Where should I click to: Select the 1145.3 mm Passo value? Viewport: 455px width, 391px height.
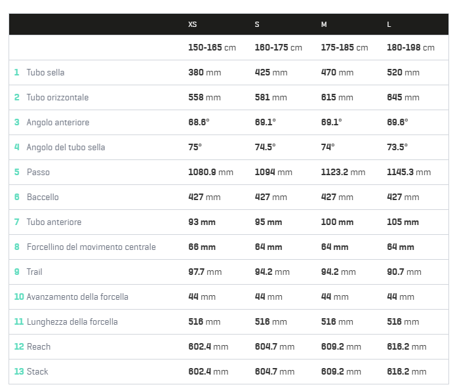click(x=408, y=172)
